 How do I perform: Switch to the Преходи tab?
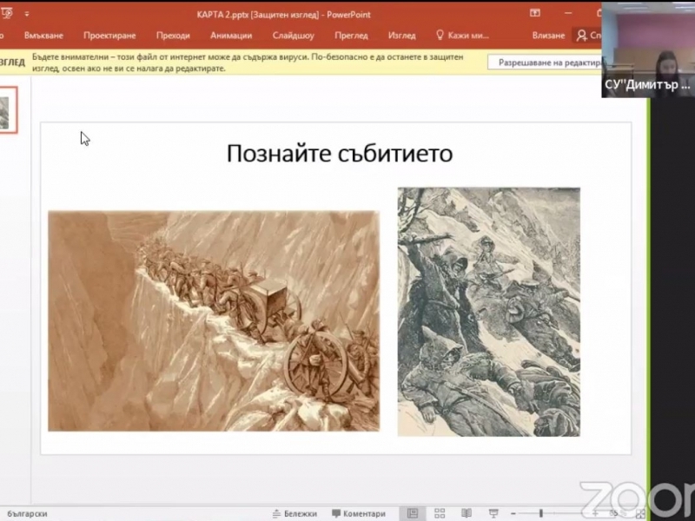[x=173, y=36]
